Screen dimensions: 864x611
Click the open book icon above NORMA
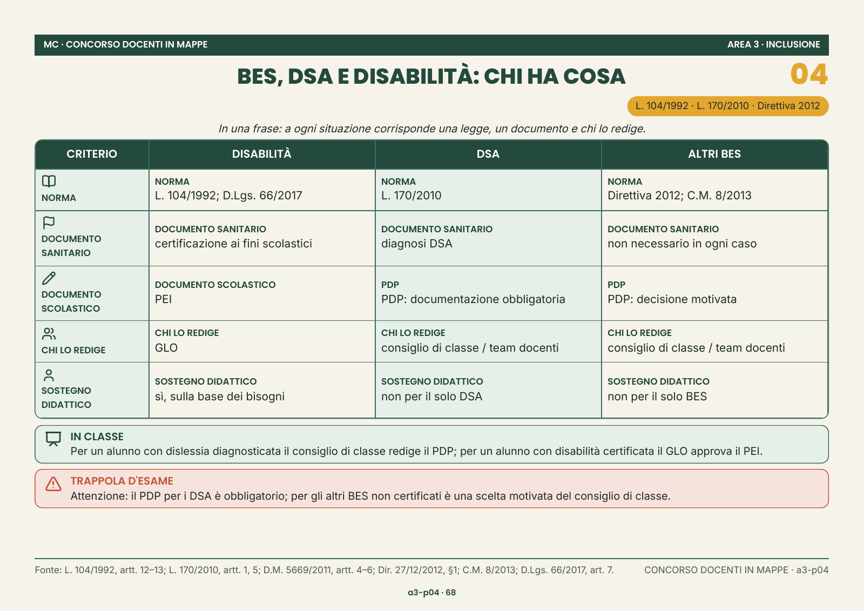coord(49,181)
